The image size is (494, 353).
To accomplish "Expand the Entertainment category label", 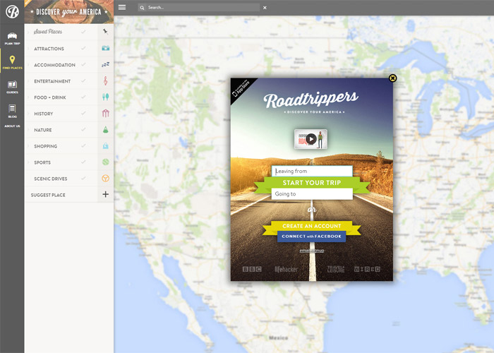I will [x=52, y=81].
